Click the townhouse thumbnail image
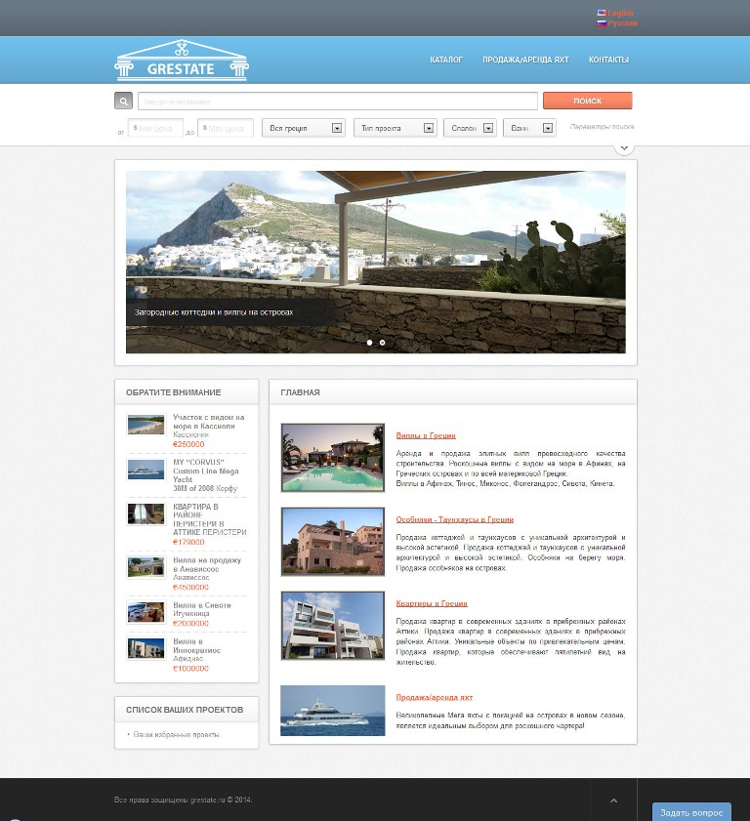The width and height of the screenshot is (750, 821). click(333, 542)
